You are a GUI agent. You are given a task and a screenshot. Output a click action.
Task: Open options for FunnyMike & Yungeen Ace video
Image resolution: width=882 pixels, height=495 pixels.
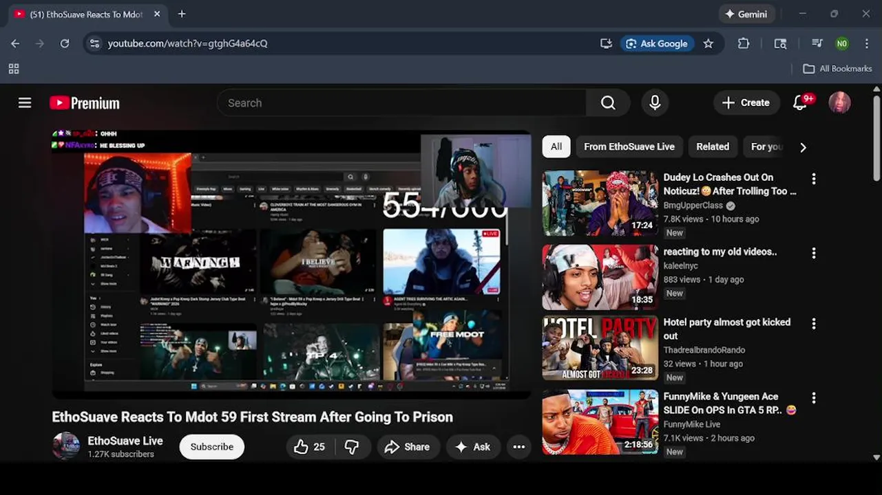tap(814, 398)
